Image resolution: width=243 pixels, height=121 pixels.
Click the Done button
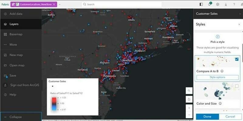pos(207,116)
